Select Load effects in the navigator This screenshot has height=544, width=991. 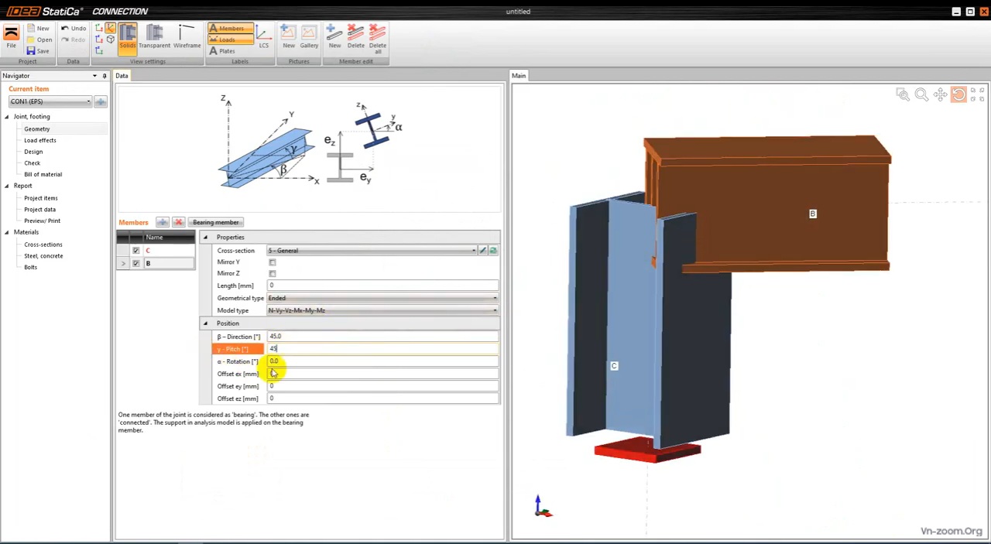coord(39,140)
